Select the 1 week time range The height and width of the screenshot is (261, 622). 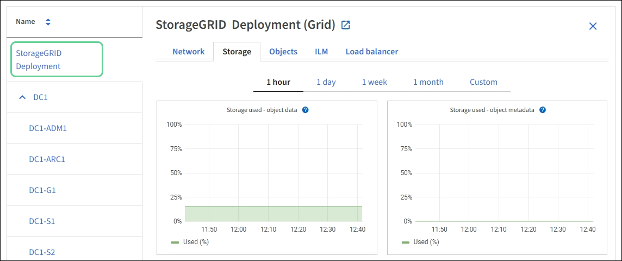[375, 82]
